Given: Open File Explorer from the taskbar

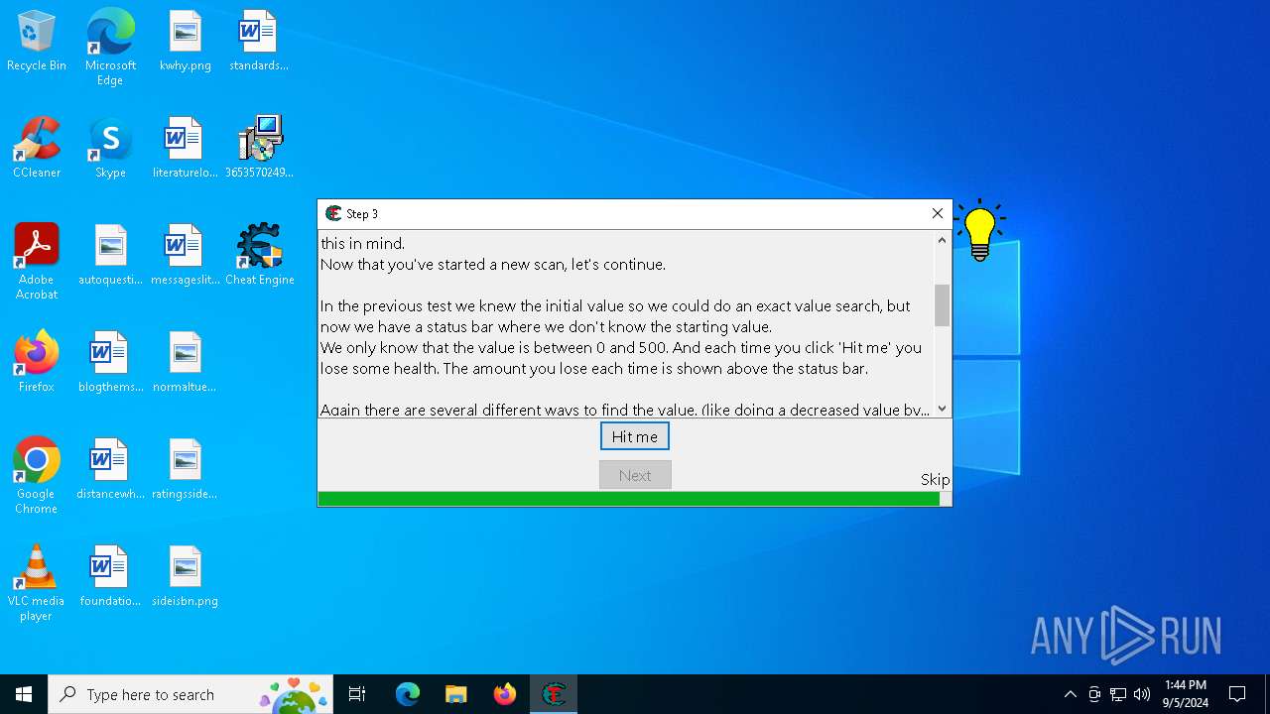Looking at the screenshot, I should [x=456, y=694].
